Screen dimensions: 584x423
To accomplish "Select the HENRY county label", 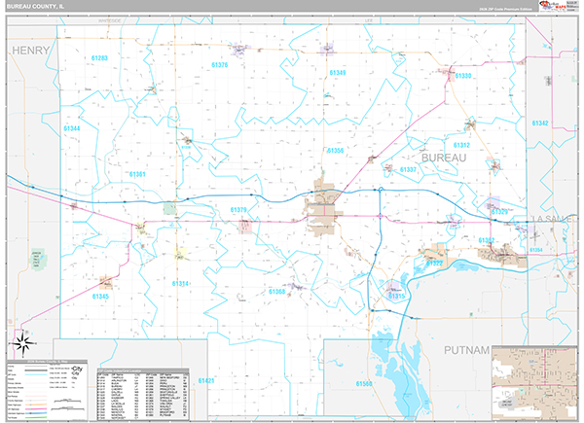I will pos(31,51).
